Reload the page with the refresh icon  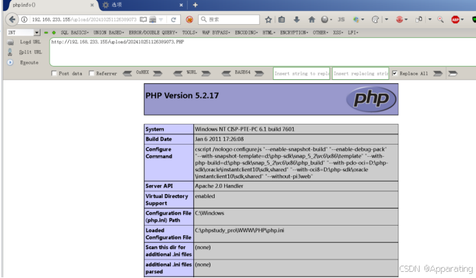click(x=173, y=20)
